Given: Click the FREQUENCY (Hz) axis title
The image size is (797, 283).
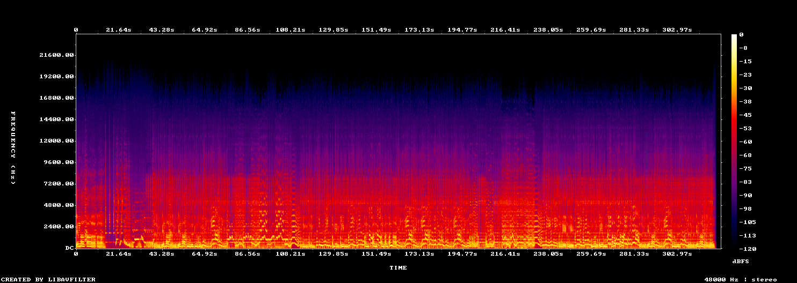Looking at the screenshot, I should click(x=13, y=148).
